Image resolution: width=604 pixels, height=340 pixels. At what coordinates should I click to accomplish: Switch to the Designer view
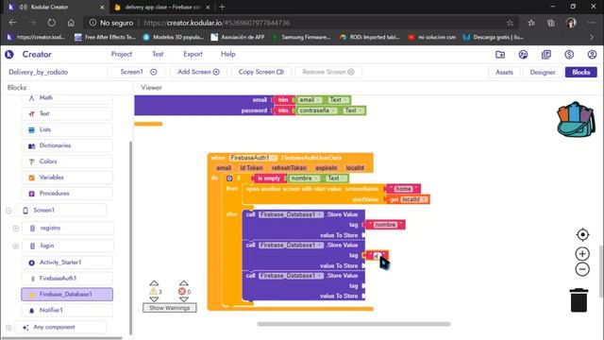(x=543, y=72)
